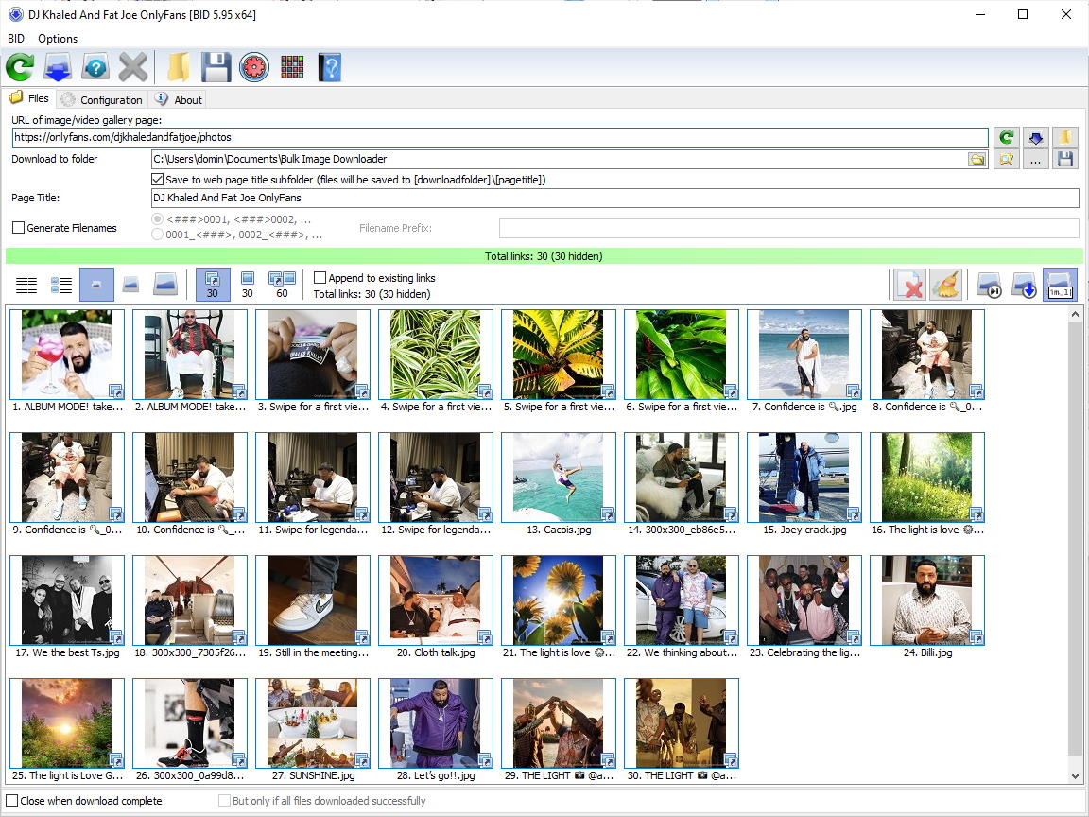Click the gallery page URL input field

point(500,137)
